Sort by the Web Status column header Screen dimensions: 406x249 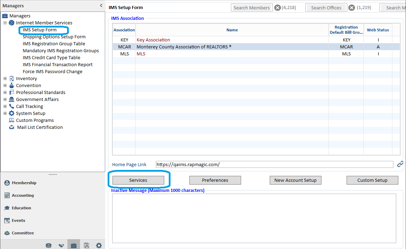coord(378,30)
